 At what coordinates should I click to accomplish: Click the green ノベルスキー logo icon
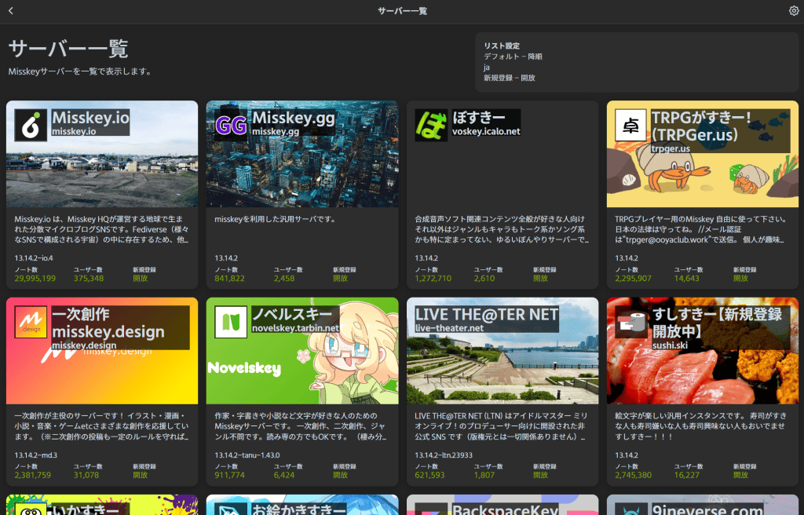coord(231,322)
